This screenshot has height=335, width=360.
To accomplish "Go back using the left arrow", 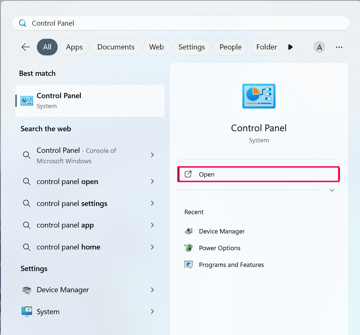I will [25, 47].
